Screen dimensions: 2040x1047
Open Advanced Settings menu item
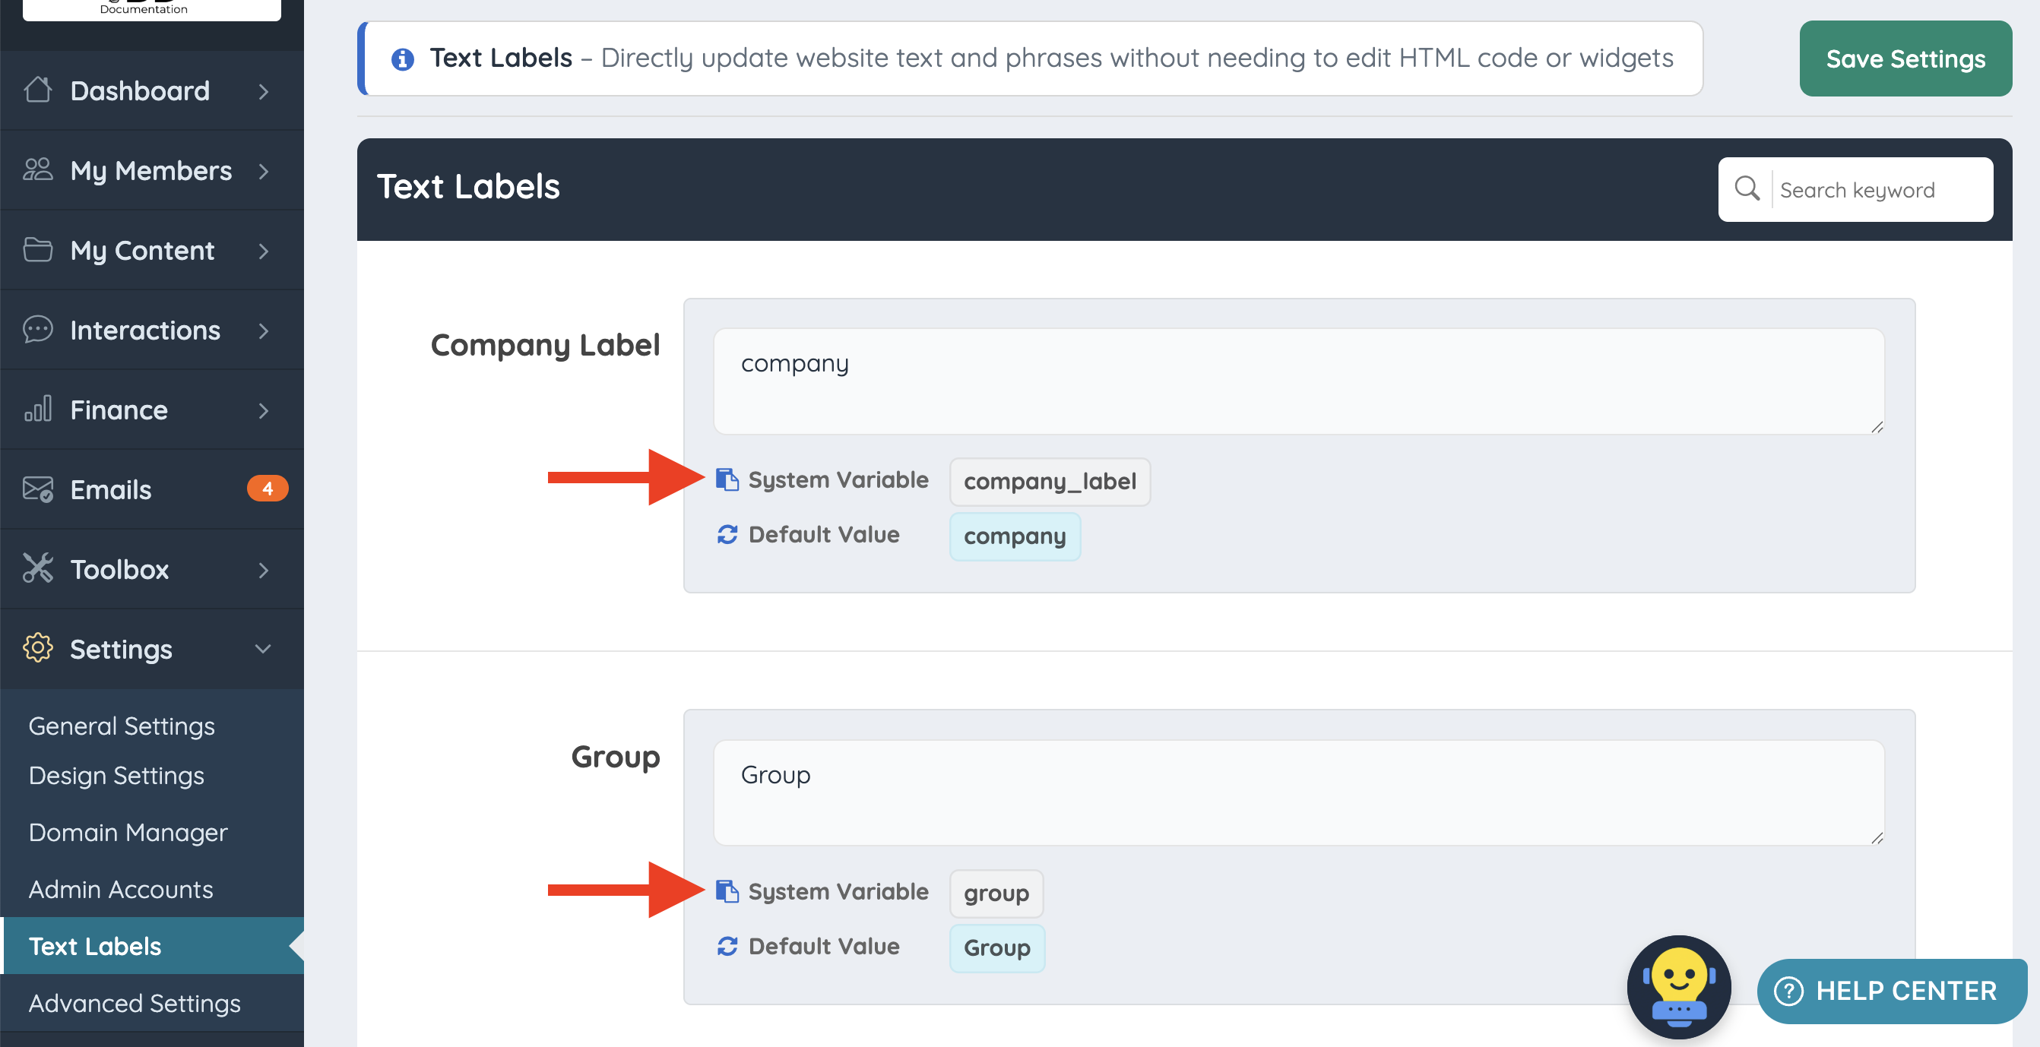pos(134,1003)
